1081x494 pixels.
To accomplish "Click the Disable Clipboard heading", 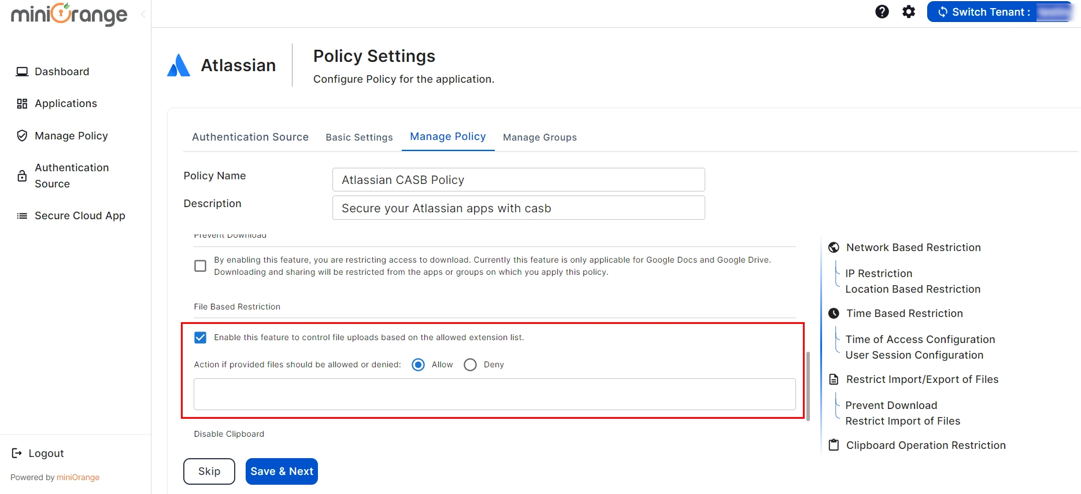I will 229,434.
